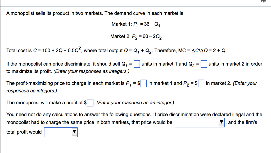Click the disclosure triangle beside 'and the firm's'
Image resolution: width=271 pixels, height=153 pixels.
(221, 122)
